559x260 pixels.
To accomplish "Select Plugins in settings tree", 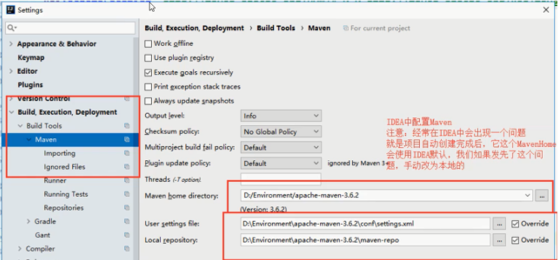I will [30, 84].
